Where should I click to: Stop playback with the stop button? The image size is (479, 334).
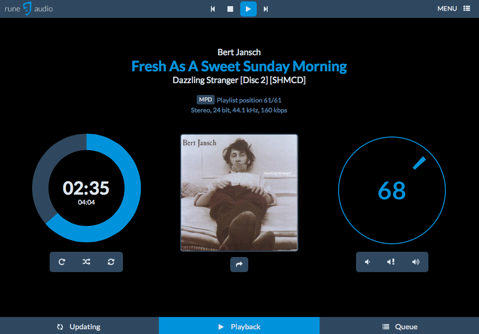(230, 9)
